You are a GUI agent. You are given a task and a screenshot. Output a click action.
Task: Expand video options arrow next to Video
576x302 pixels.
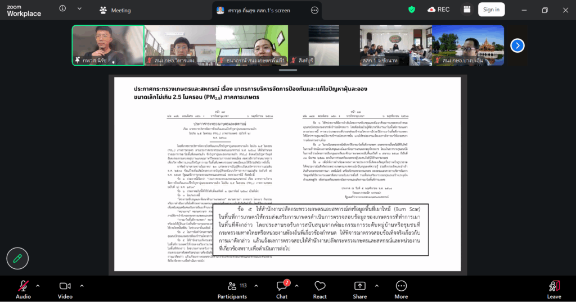(82, 286)
